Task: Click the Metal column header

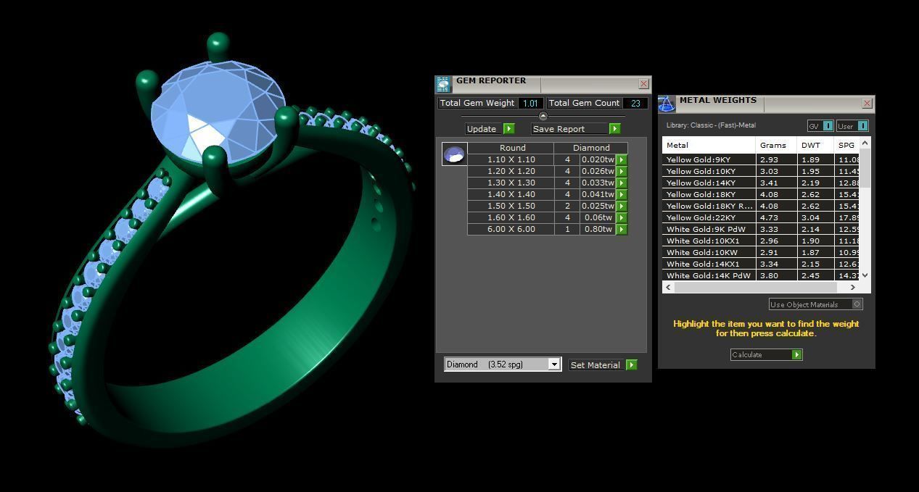Action: (x=709, y=145)
